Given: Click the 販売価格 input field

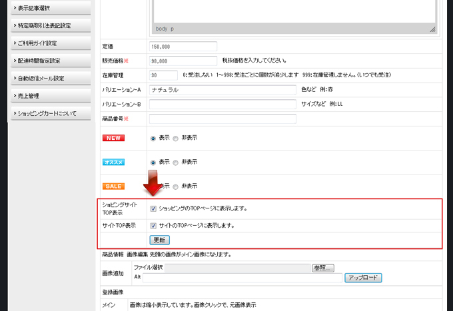Looking at the screenshot, I should click(x=184, y=61).
